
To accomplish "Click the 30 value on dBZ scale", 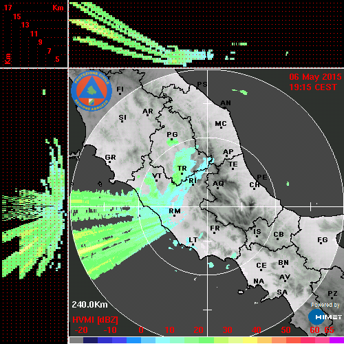I will (x=227, y=330).
